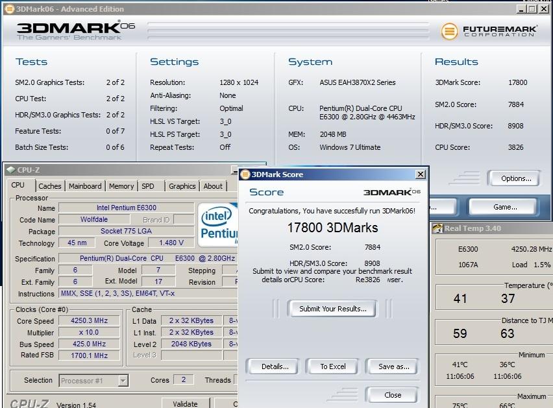
Task: Click the Rated FSB value 1700.1 MHz
Action: click(x=89, y=355)
